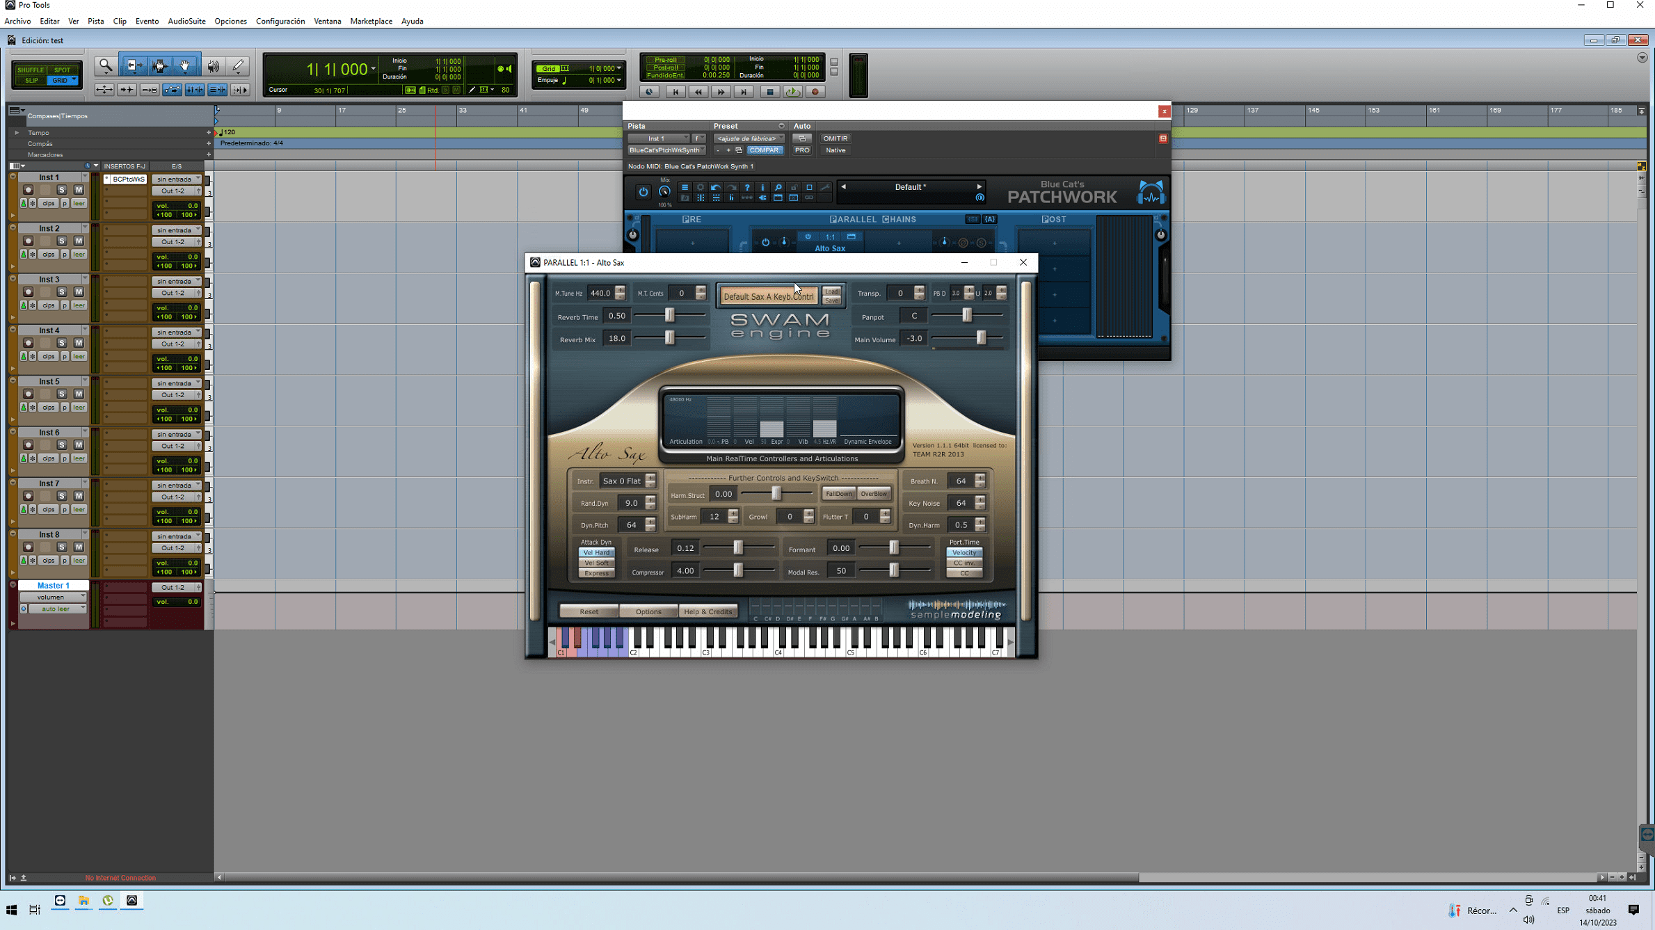Open the AudioSuite menu
Viewport: 1655px width, 930px height.
point(186,21)
